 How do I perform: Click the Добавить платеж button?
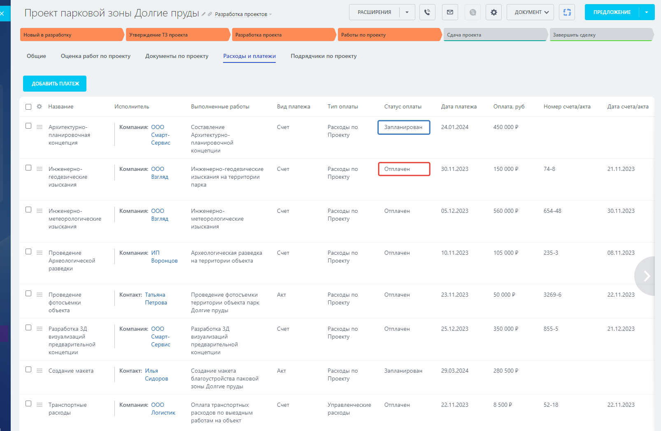pyautogui.click(x=55, y=84)
